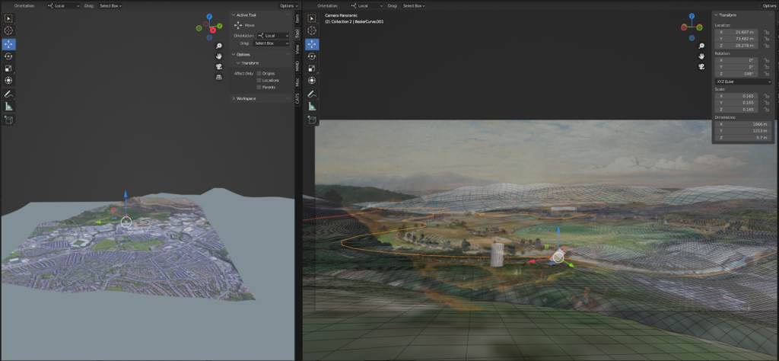Open XYZ Euler rotation mode dropdown
779x361 pixels.
pos(743,81)
